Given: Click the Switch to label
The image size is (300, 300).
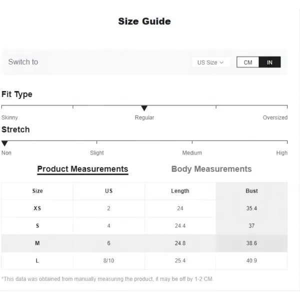Looking at the screenshot, I should tap(23, 62).
